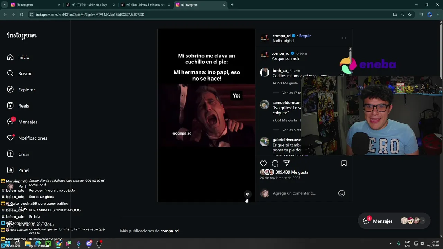Click the comment bubble icon
The width and height of the screenshot is (443, 249).
[275, 163]
